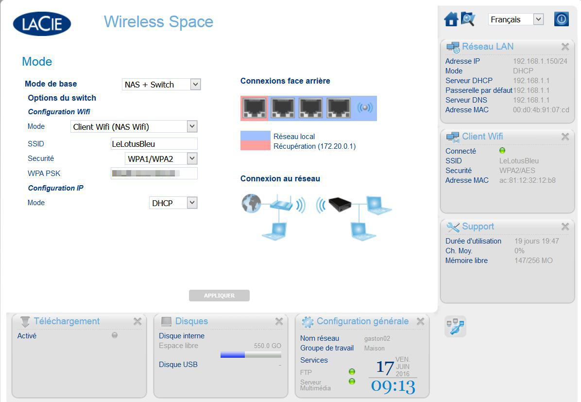Screen dimensions: 581x402
Task: Click the 147/256 MO memory value
Action: coord(533,261)
